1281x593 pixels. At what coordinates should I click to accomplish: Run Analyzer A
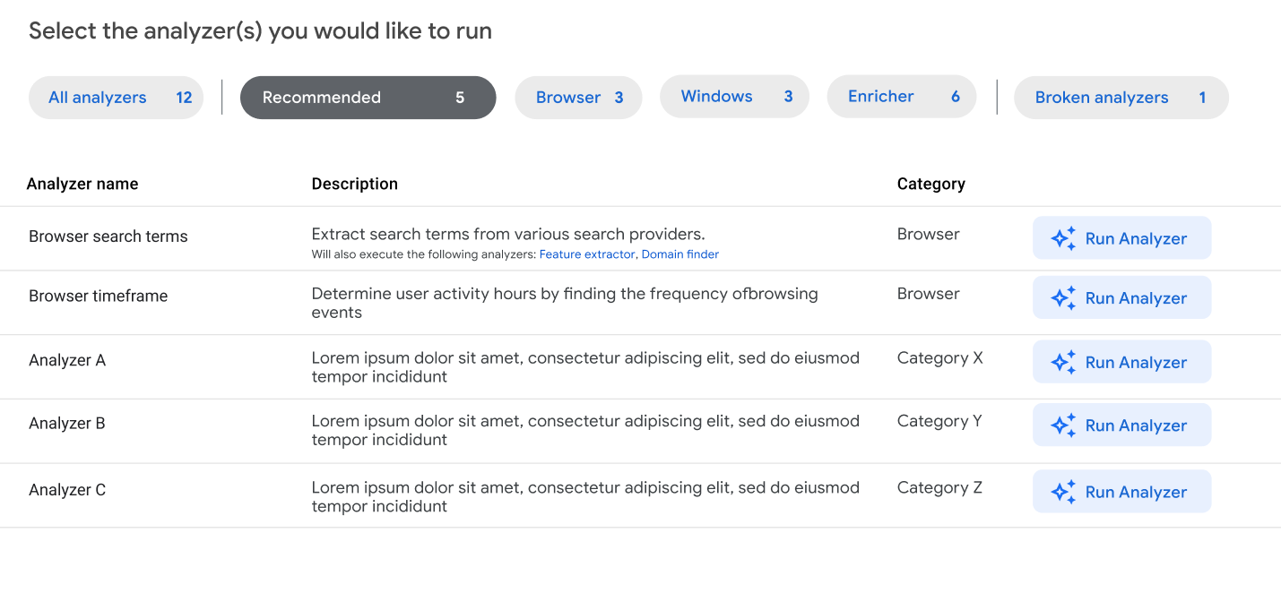pyautogui.click(x=1121, y=361)
